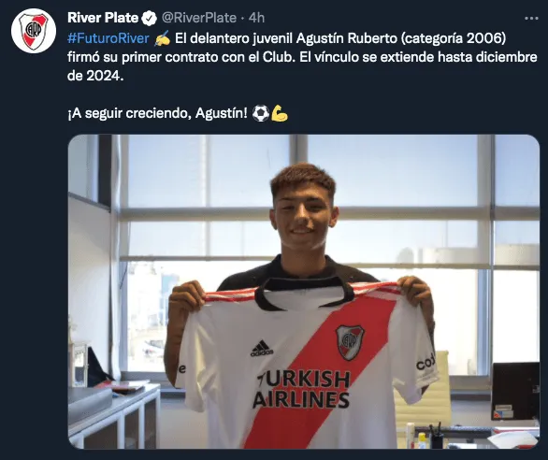Click the Adidas logo on the jersey

pyautogui.click(x=262, y=348)
